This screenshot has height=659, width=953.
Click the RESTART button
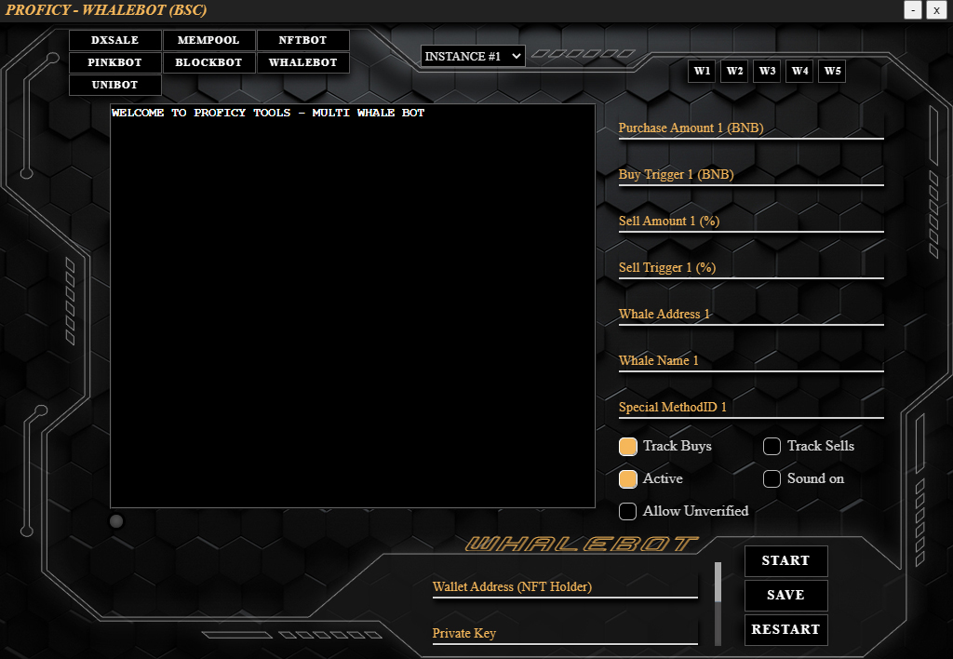785,630
